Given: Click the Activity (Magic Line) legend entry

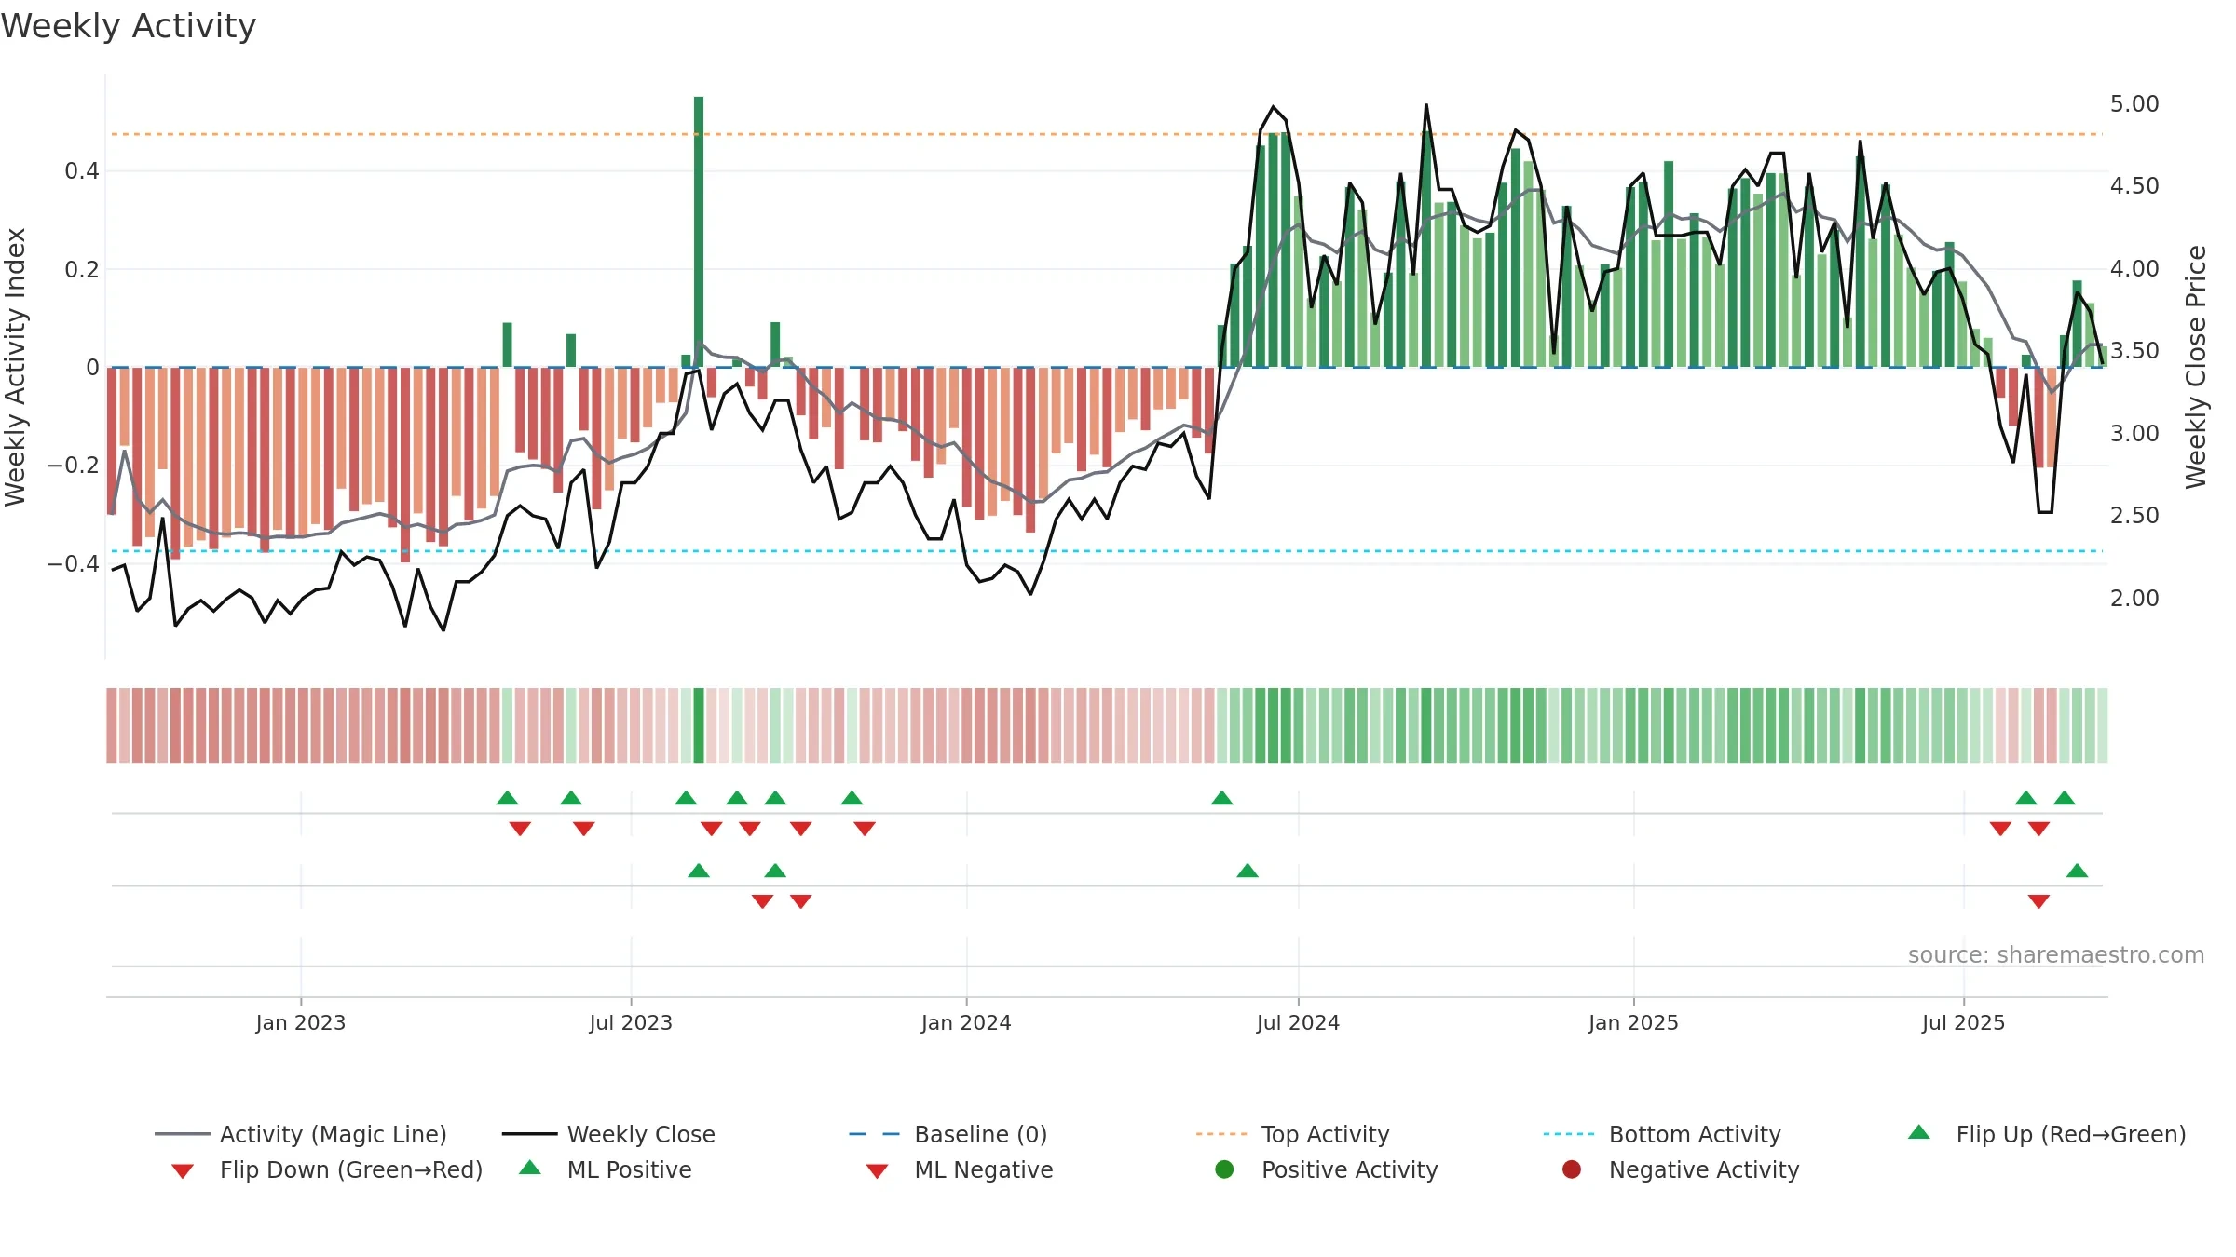Looking at the screenshot, I should 301,1134.
